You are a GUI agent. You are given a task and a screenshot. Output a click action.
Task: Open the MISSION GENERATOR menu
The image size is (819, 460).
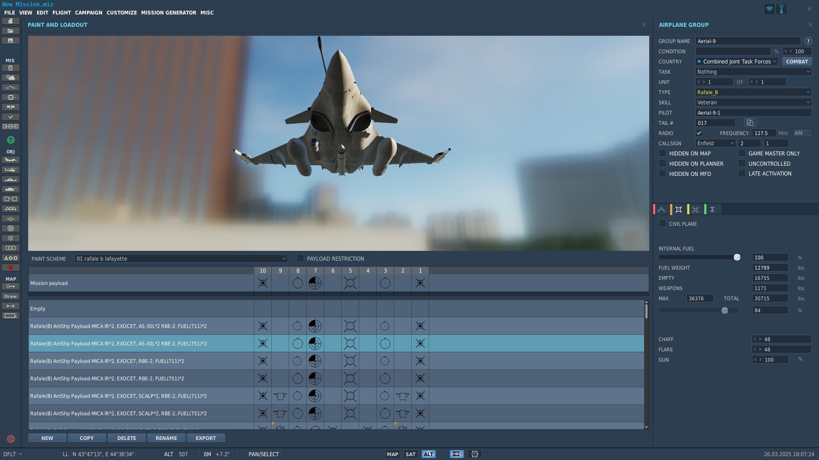[168, 12]
